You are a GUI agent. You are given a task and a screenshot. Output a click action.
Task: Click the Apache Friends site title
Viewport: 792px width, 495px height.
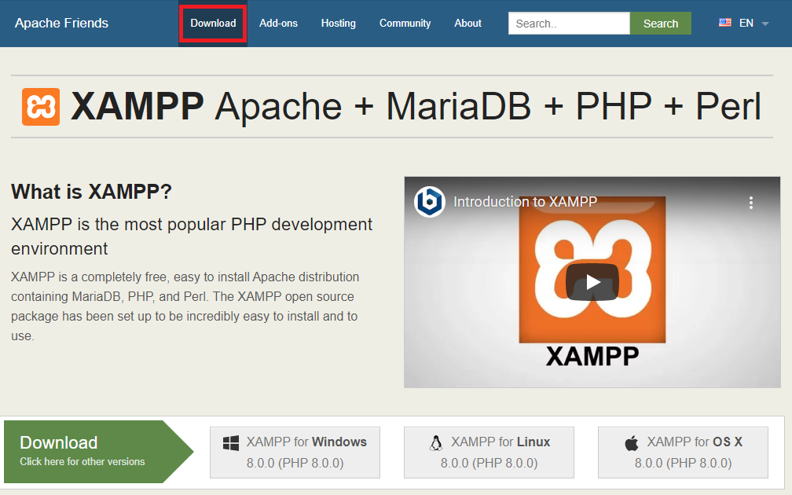[x=61, y=24]
